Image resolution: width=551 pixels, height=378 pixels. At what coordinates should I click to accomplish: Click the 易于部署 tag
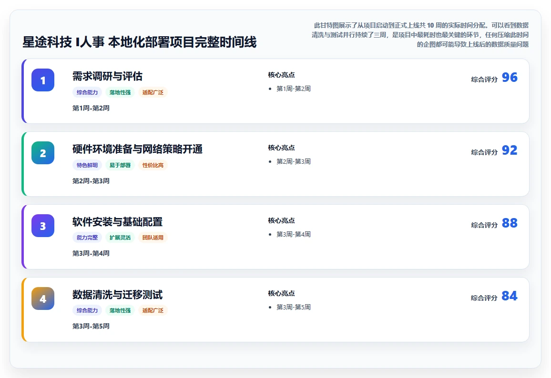[120, 165]
